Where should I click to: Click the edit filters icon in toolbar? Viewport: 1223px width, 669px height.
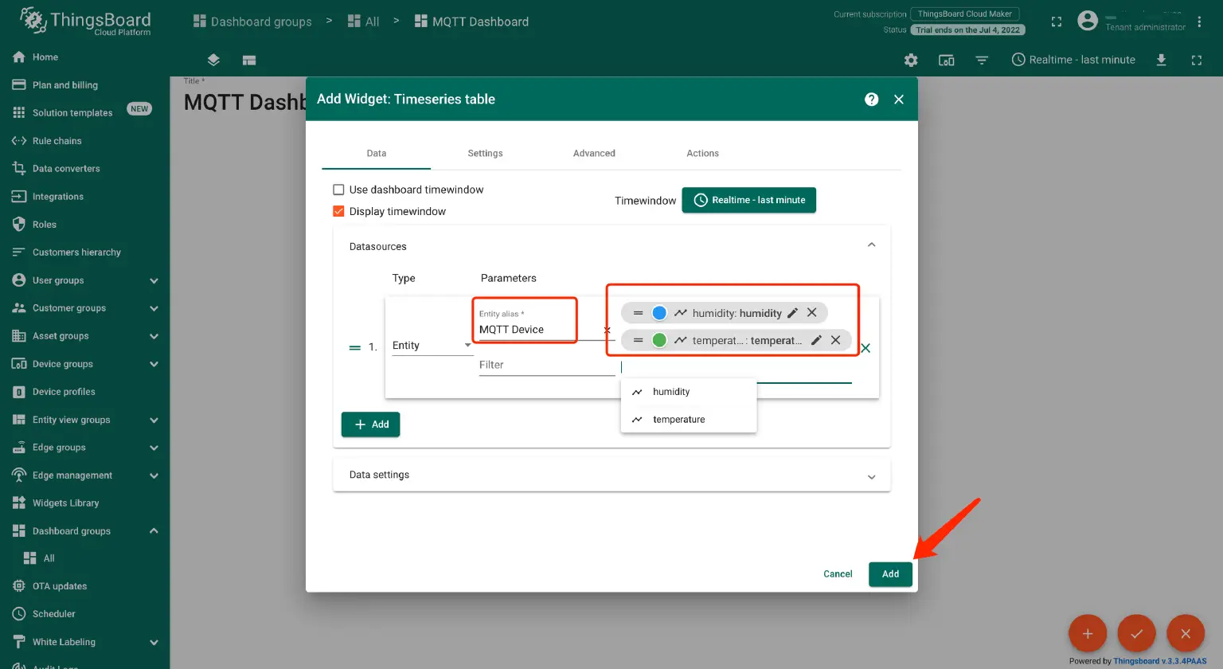(982, 61)
